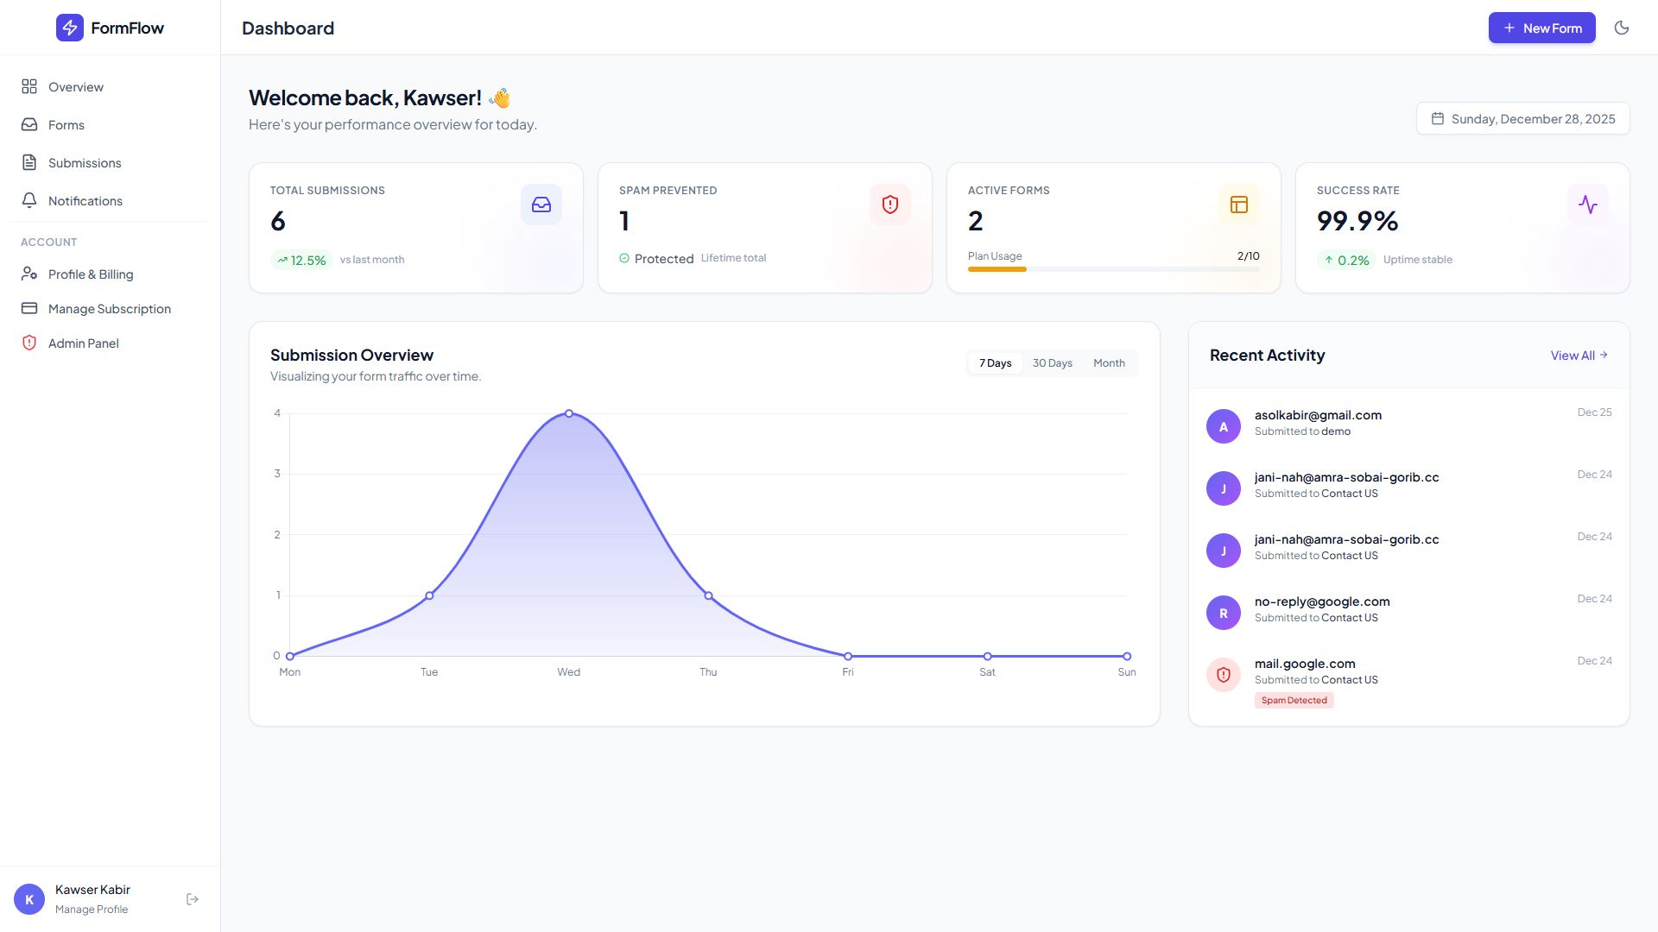Viewport: 1658px width, 932px height.
Task: Click spam shield avatar for mail.google.com
Action: click(1224, 675)
